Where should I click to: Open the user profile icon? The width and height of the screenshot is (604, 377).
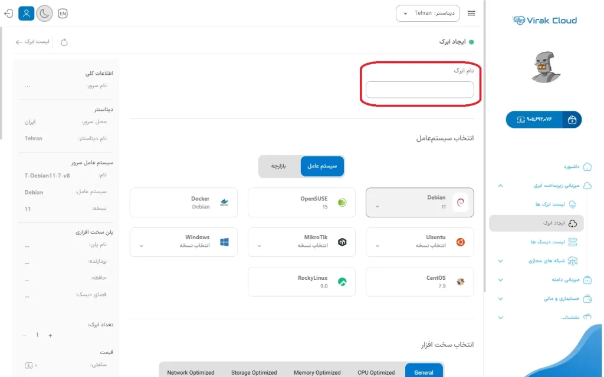pos(26,13)
